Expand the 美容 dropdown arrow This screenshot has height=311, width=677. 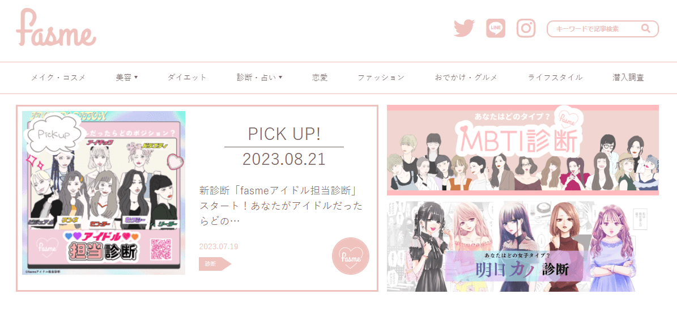point(136,77)
